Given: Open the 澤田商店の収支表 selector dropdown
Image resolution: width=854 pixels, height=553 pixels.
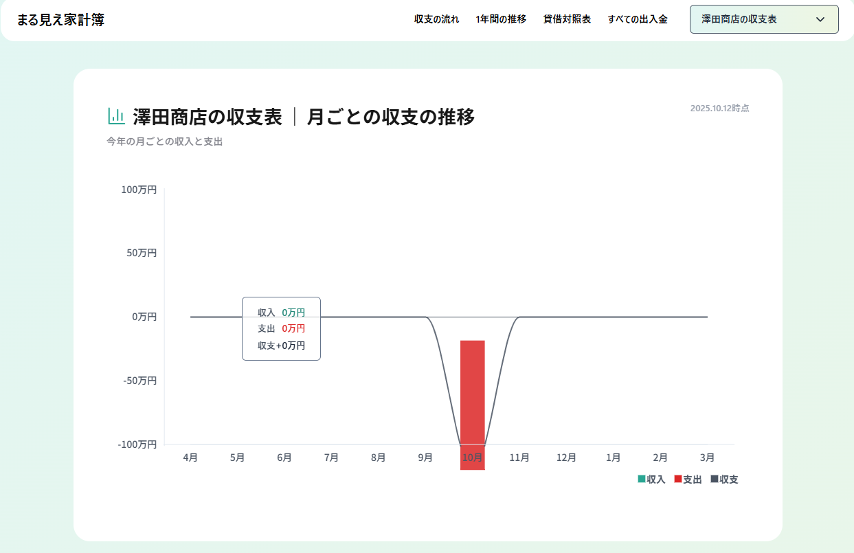Looking at the screenshot, I should pos(764,19).
